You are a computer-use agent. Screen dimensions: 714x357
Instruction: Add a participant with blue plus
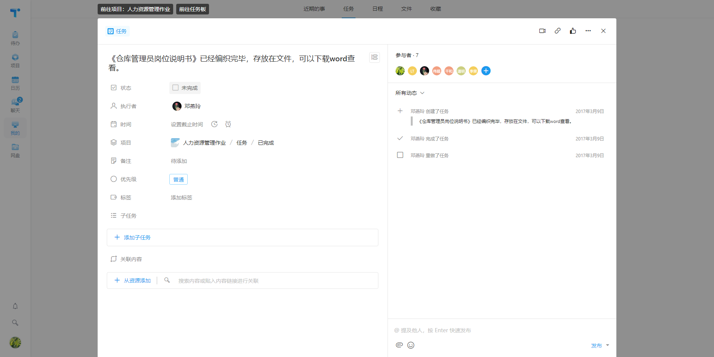tap(486, 71)
